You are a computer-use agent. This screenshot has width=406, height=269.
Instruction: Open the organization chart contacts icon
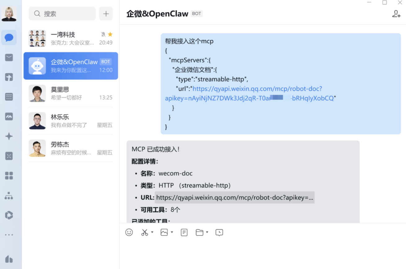coord(9,196)
